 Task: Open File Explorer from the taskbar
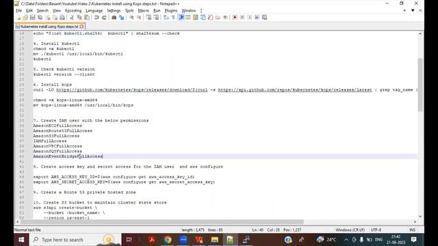pyautogui.click(x=214, y=240)
